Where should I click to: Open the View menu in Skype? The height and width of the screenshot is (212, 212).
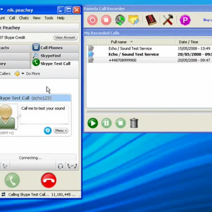point(36,18)
